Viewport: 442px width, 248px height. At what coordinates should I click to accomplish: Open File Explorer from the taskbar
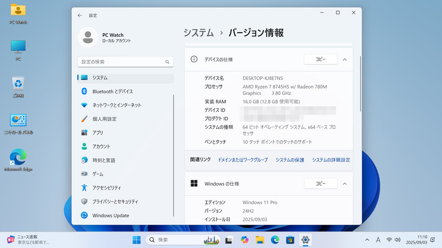(x=260, y=240)
